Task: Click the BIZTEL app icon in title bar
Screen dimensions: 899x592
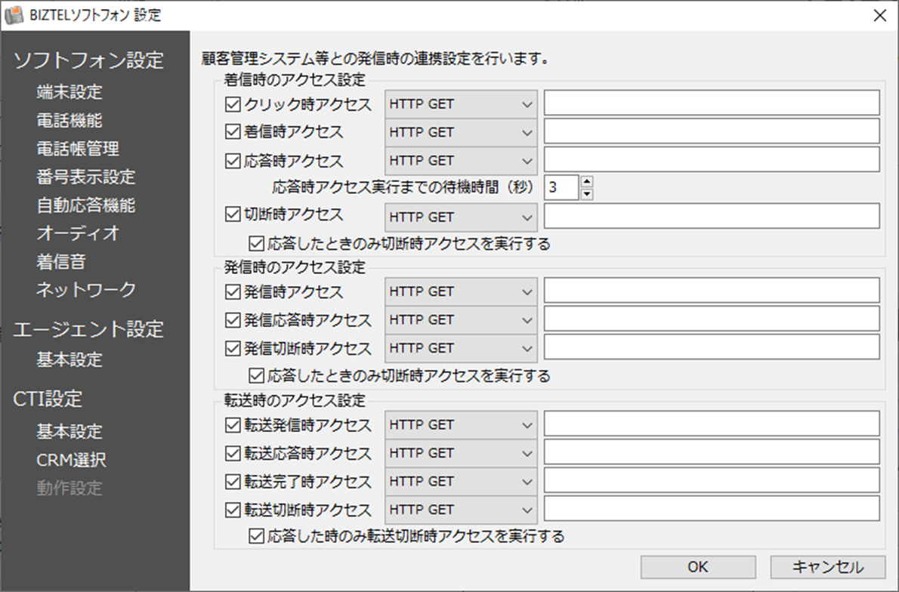Action: 14,15
